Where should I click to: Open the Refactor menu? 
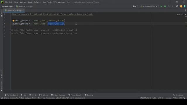[x=37, y=2]
